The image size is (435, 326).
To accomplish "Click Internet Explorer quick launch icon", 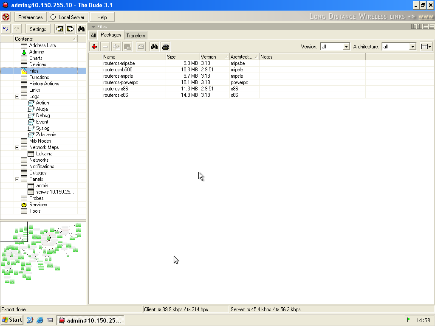I will pyautogui.click(x=40, y=320).
